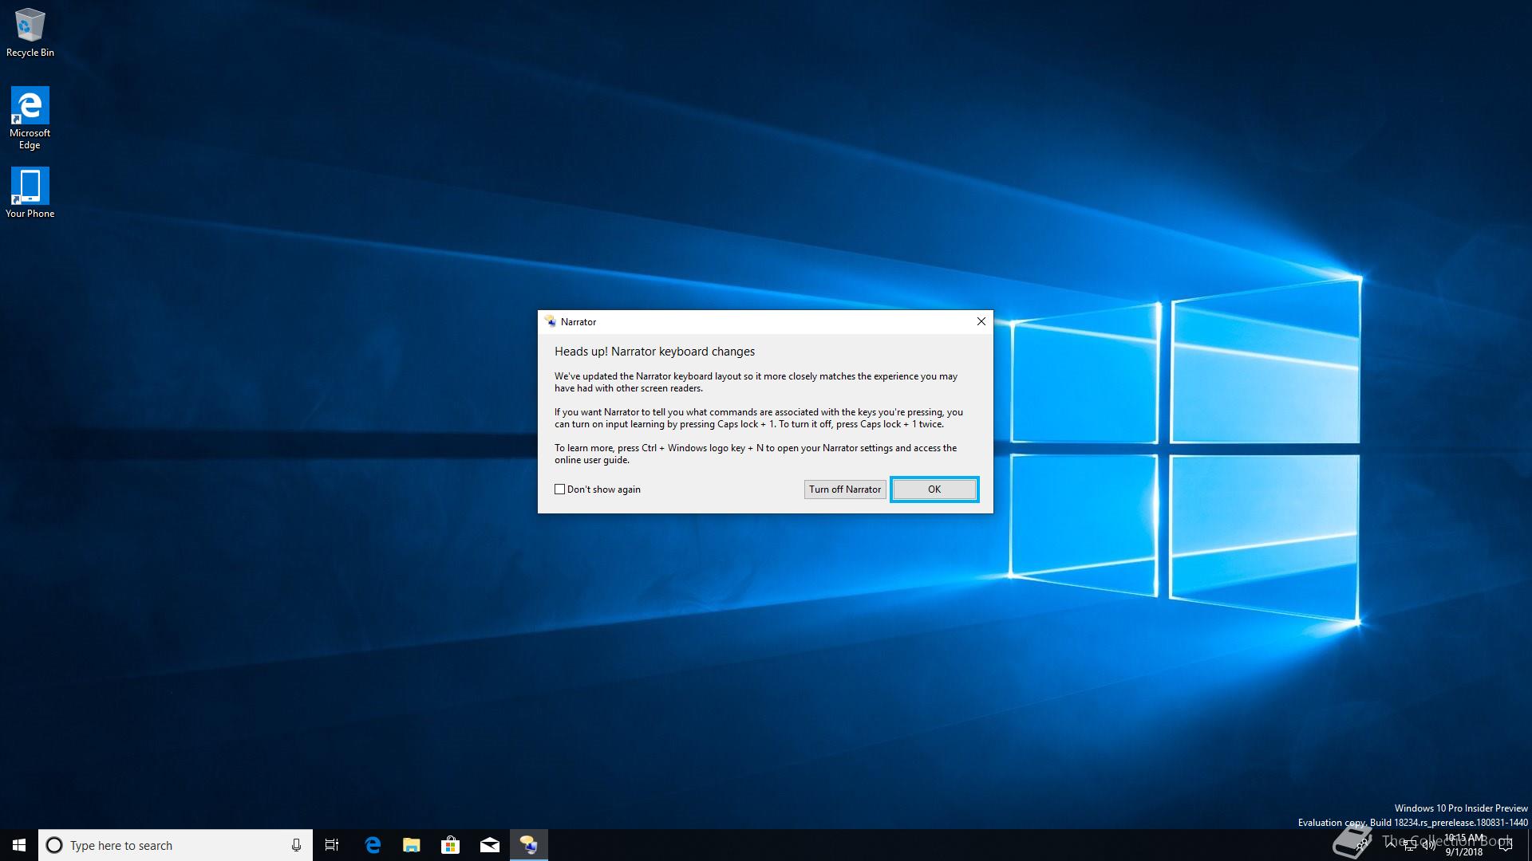Image resolution: width=1532 pixels, height=861 pixels.
Task: Launch Edge from the taskbar
Action: (372, 845)
